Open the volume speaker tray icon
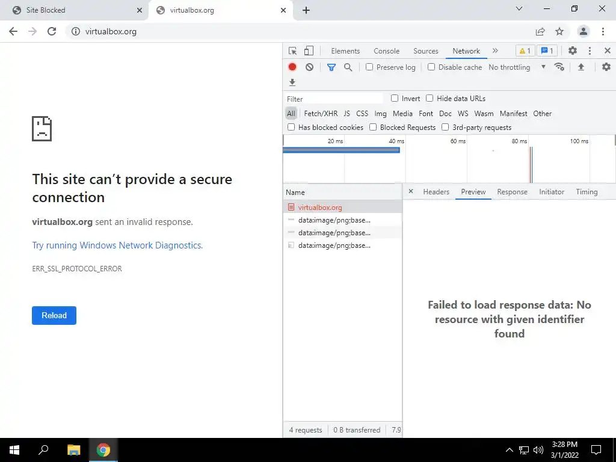The height and width of the screenshot is (462, 616). 538,450
